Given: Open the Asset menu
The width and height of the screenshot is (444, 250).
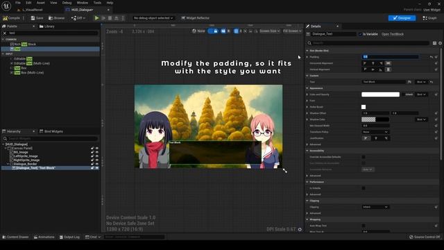Looking at the screenshot, I should tap(41, 3).
